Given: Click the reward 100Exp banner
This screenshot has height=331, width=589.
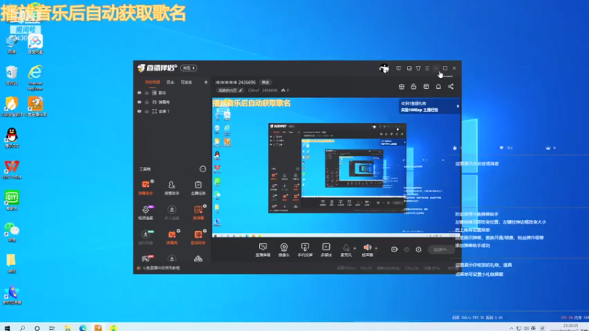Looking at the screenshot, I should point(429,107).
